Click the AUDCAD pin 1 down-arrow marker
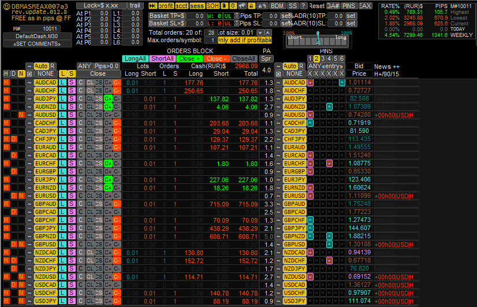The image size is (477, 307). [310, 83]
